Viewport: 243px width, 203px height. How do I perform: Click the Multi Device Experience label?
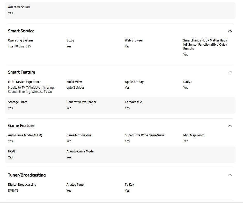[25, 82]
